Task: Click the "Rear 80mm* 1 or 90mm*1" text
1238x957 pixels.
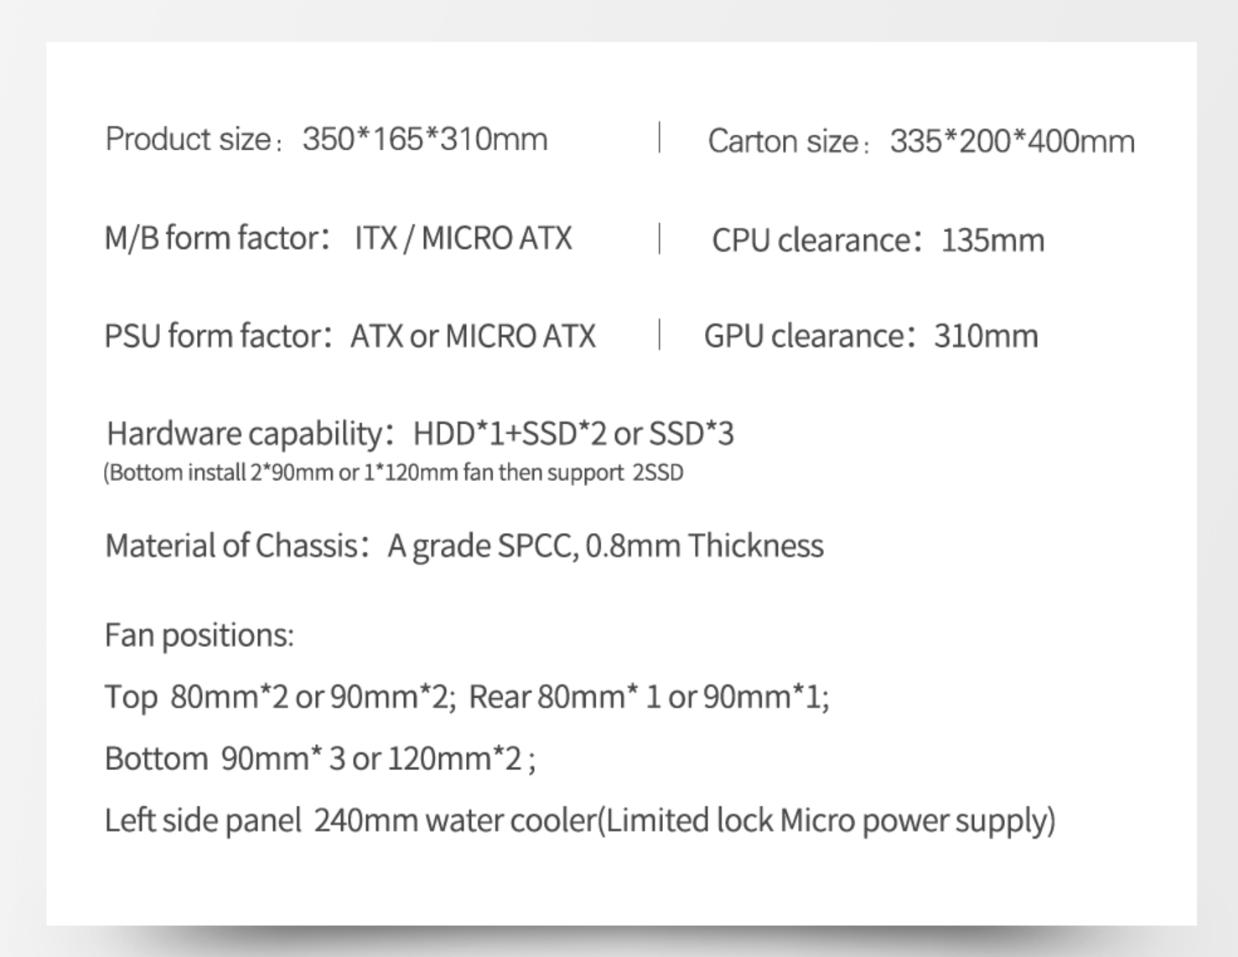Action: click(x=647, y=696)
